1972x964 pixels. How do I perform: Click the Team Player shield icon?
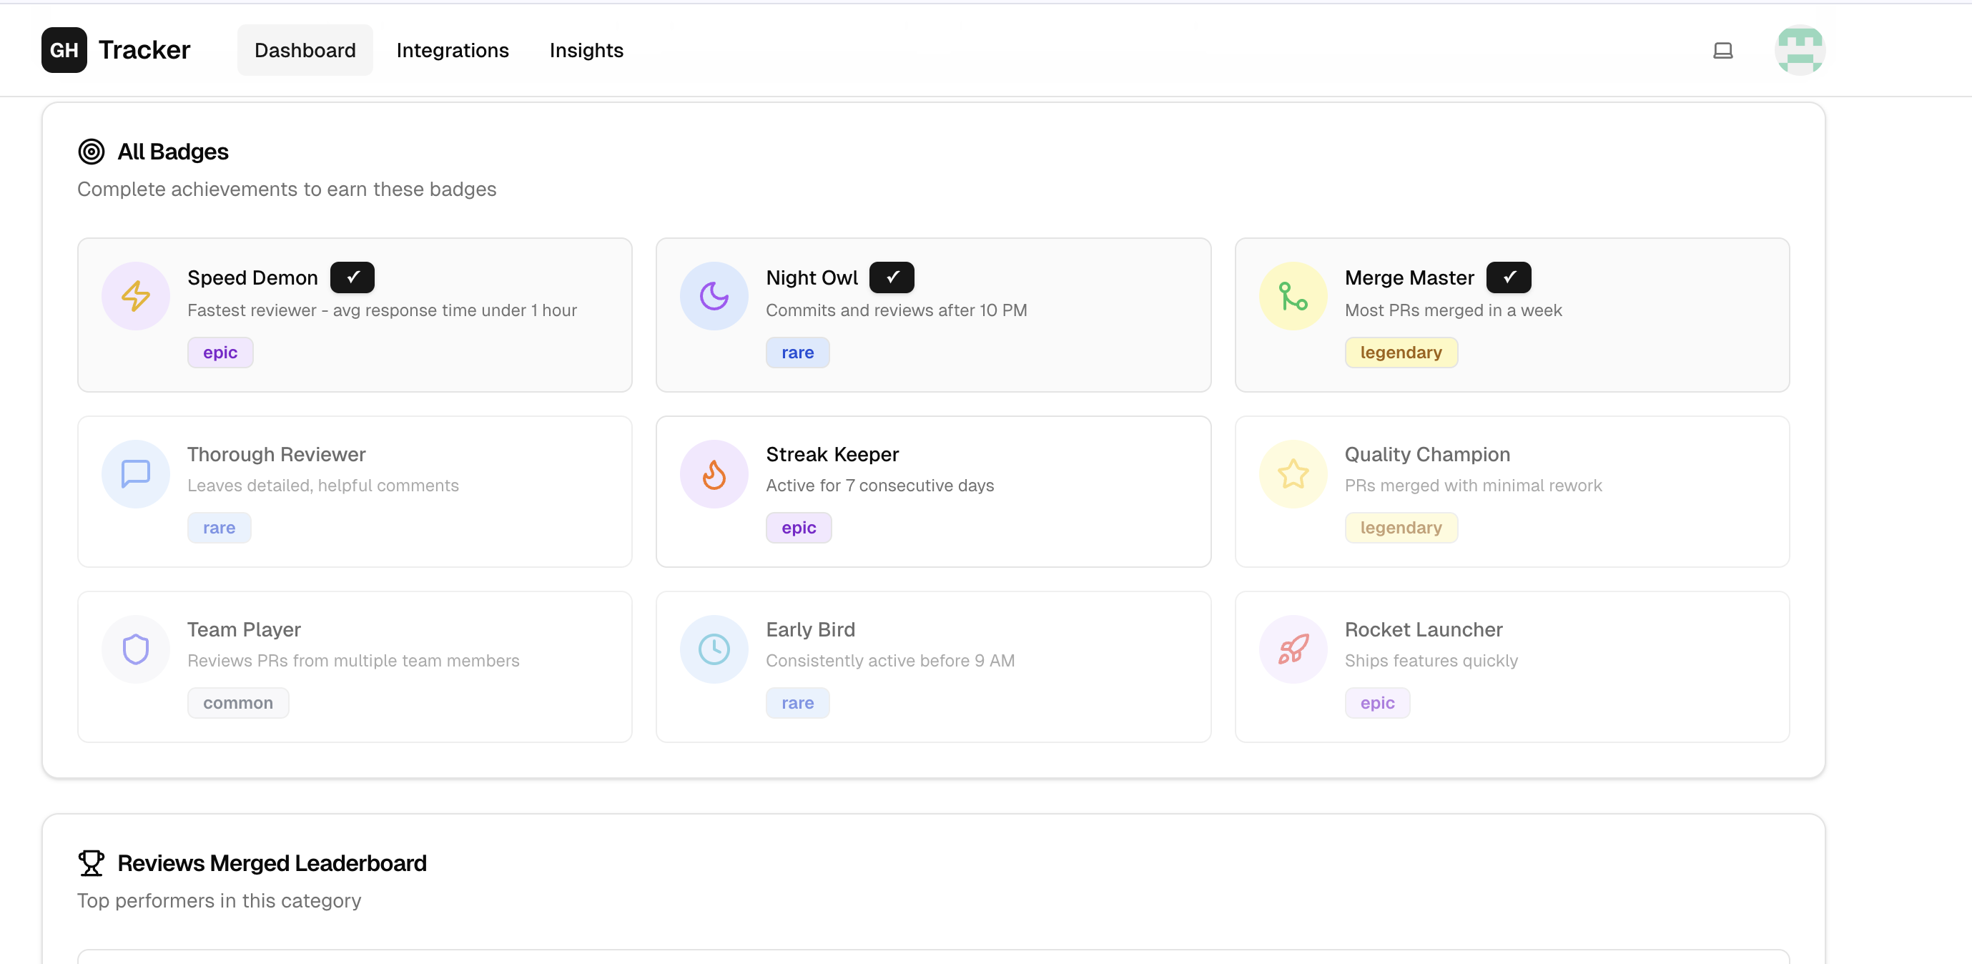pyautogui.click(x=136, y=649)
